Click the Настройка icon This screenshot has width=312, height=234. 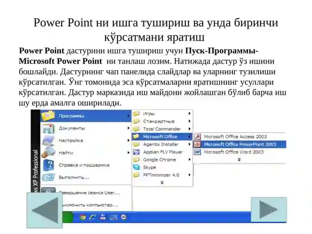click(48, 140)
